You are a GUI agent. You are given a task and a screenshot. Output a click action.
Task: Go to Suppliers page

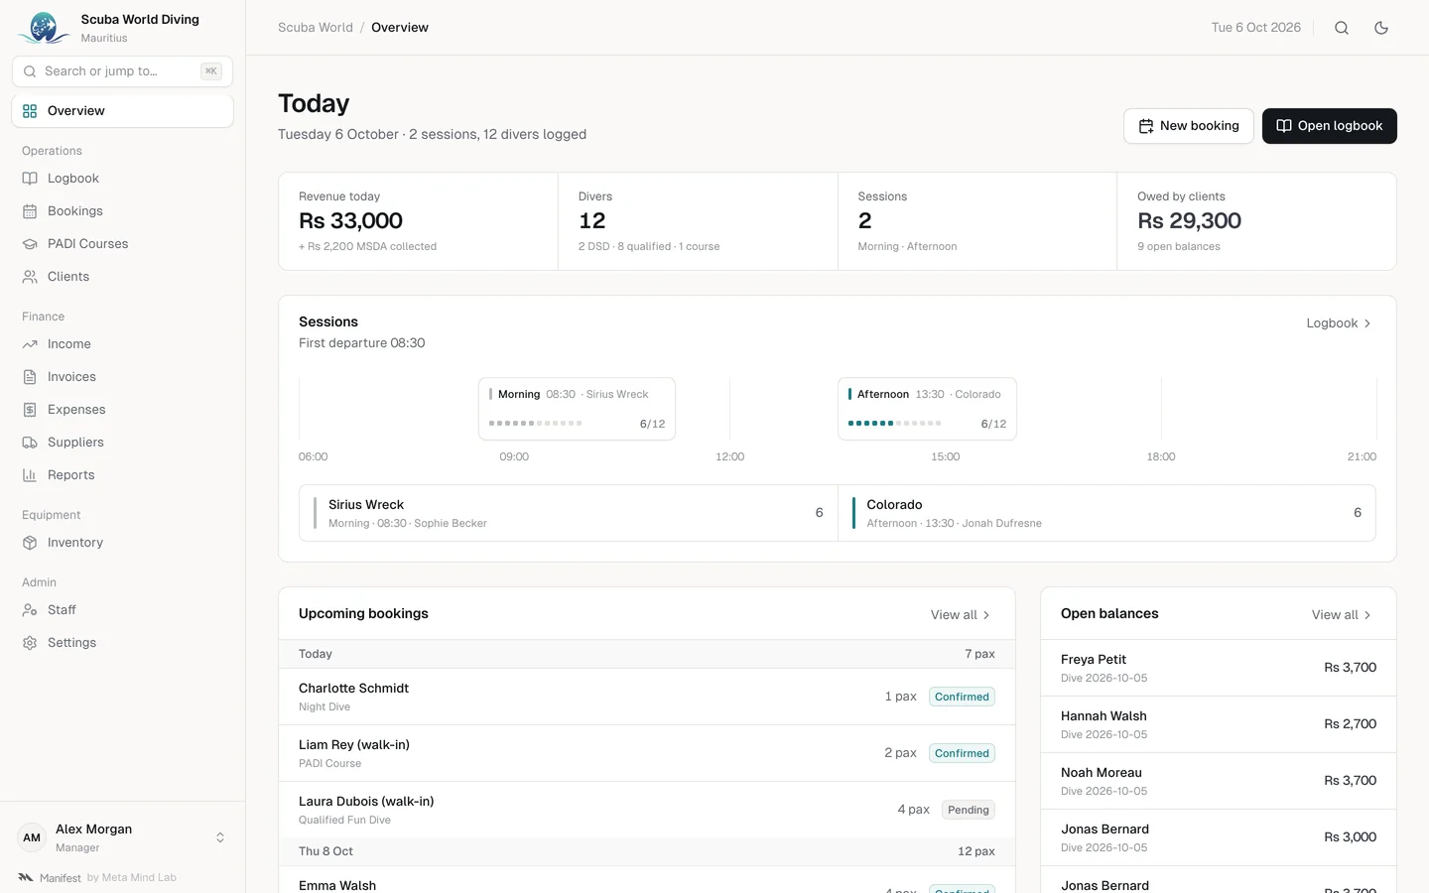point(122,443)
